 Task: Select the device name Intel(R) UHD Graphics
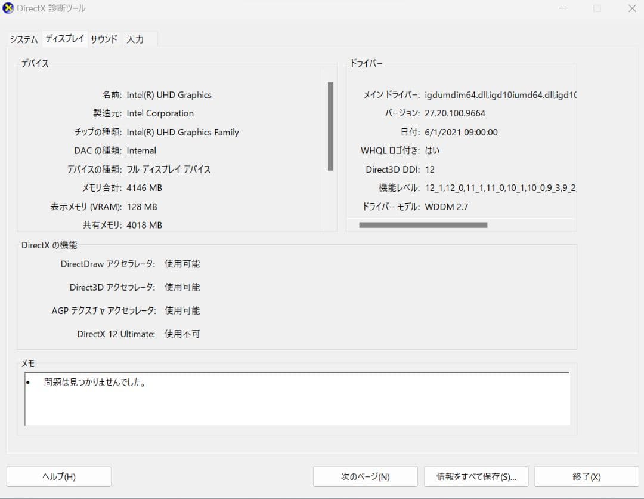coord(169,94)
